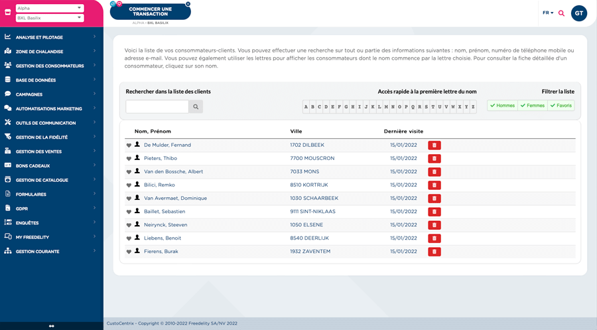Click the client list search input field
Image resolution: width=597 pixels, height=330 pixels.
[x=157, y=106]
